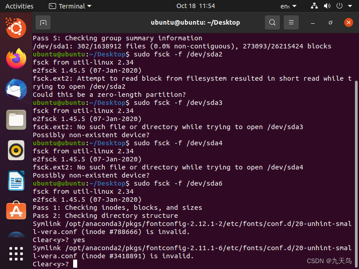Open the en input source dropdown
Viewport: 359px width, 269px height.
pos(288,6)
